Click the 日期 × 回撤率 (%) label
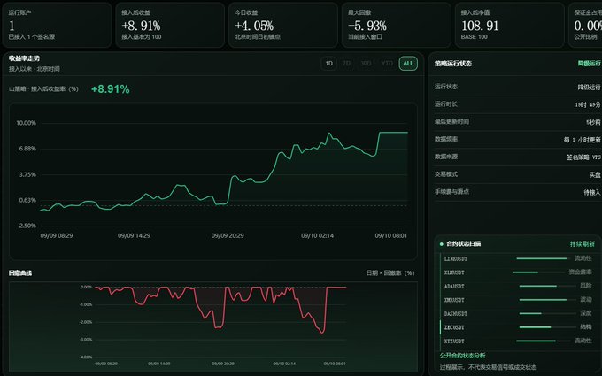 390,273
